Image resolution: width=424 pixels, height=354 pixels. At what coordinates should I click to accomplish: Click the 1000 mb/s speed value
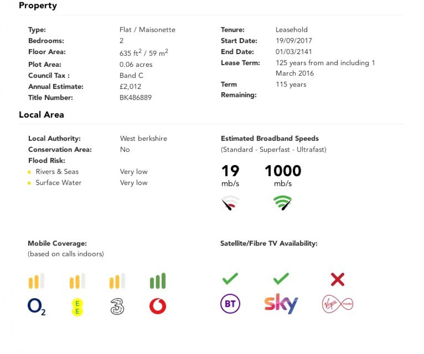tap(283, 175)
